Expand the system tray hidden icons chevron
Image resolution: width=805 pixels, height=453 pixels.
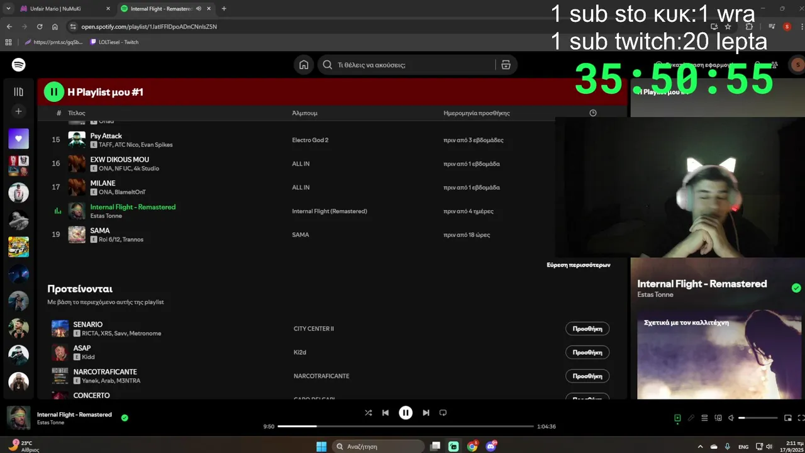(x=701, y=446)
